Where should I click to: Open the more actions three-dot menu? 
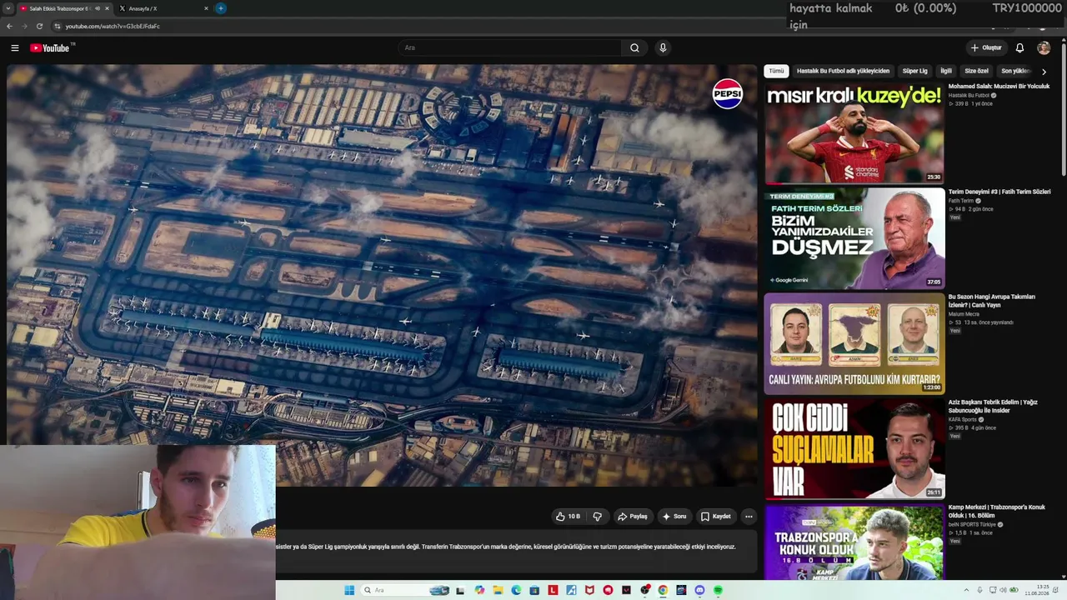coord(749,517)
